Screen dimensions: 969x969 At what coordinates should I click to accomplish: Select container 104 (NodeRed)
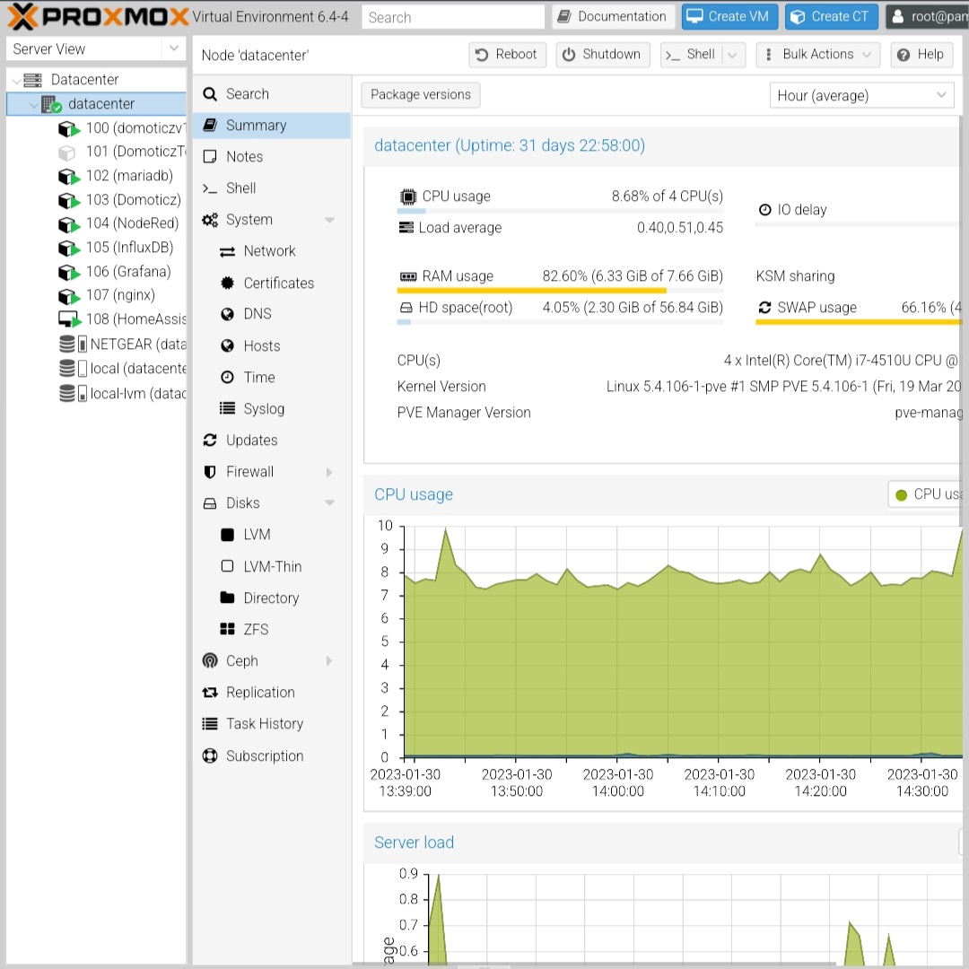coord(118,223)
